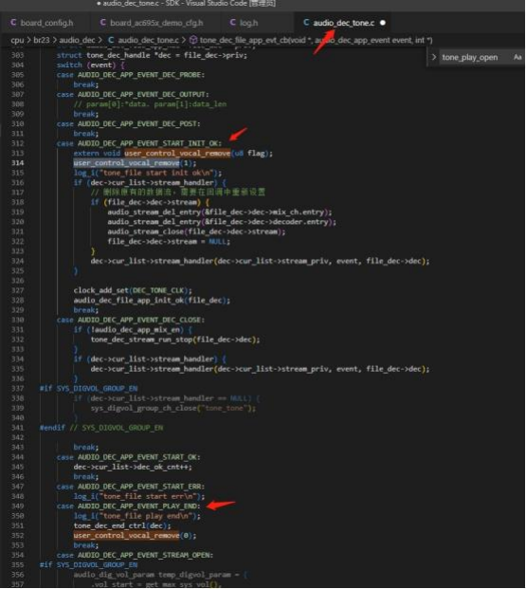Click audio_stream_close(file_dec->dec->stream) line
Screen dimensions: 526x589
[196, 231]
